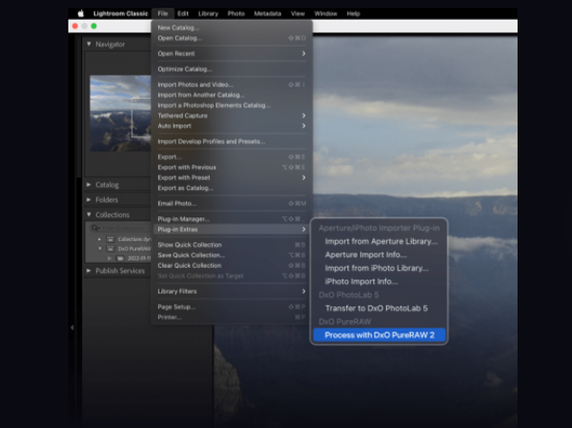Viewport: 572px width, 428px height.
Task: Select Transfer to DxO PhotoLab 5
Action: (379, 308)
